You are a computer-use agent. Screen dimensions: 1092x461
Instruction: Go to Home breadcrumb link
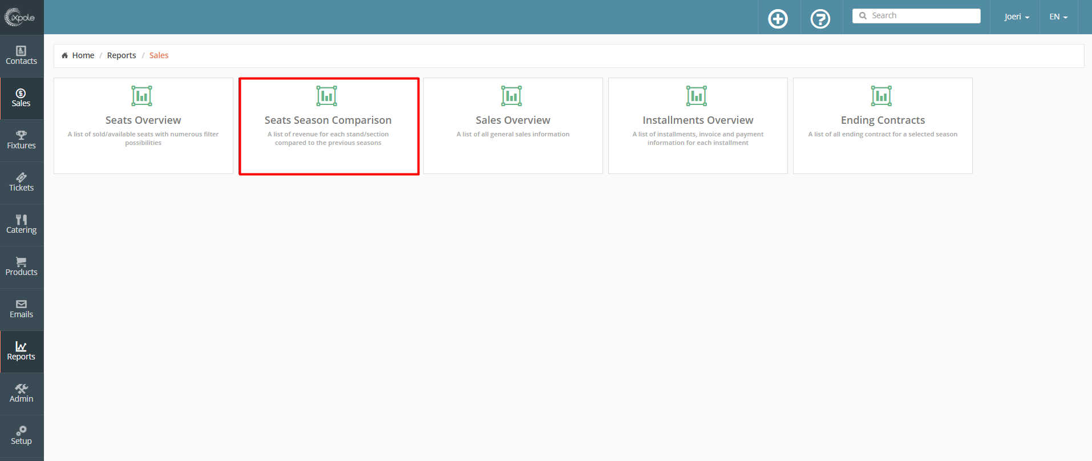click(x=83, y=55)
